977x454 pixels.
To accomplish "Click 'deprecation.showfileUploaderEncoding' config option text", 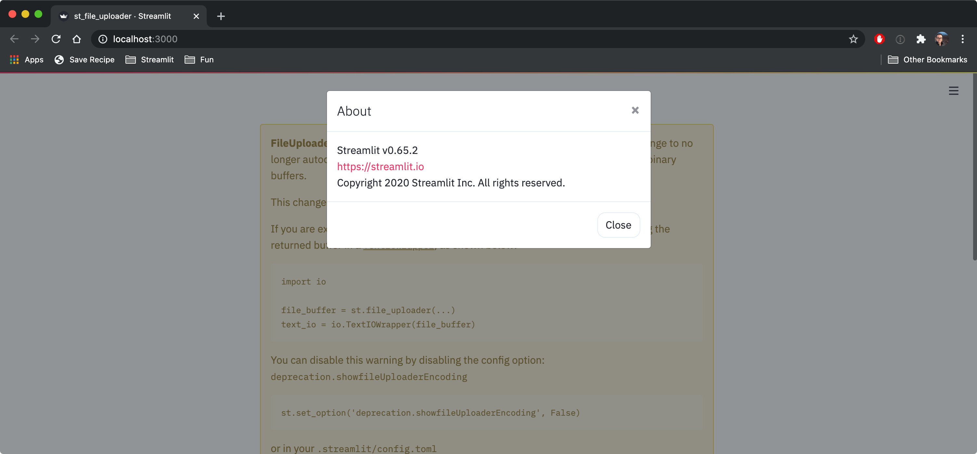I will [x=369, y=377].
